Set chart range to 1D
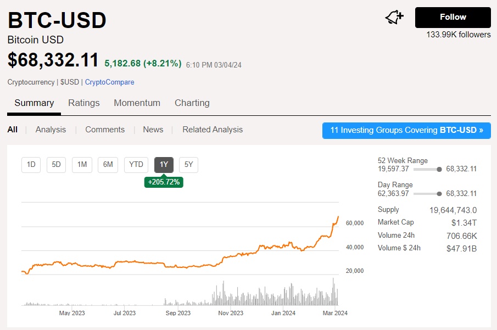The width and height of the screenshot is (497, 330). (x=31, y=165)
